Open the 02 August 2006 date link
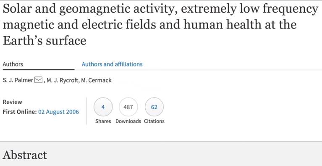The image size is (322, 166). 58,112
